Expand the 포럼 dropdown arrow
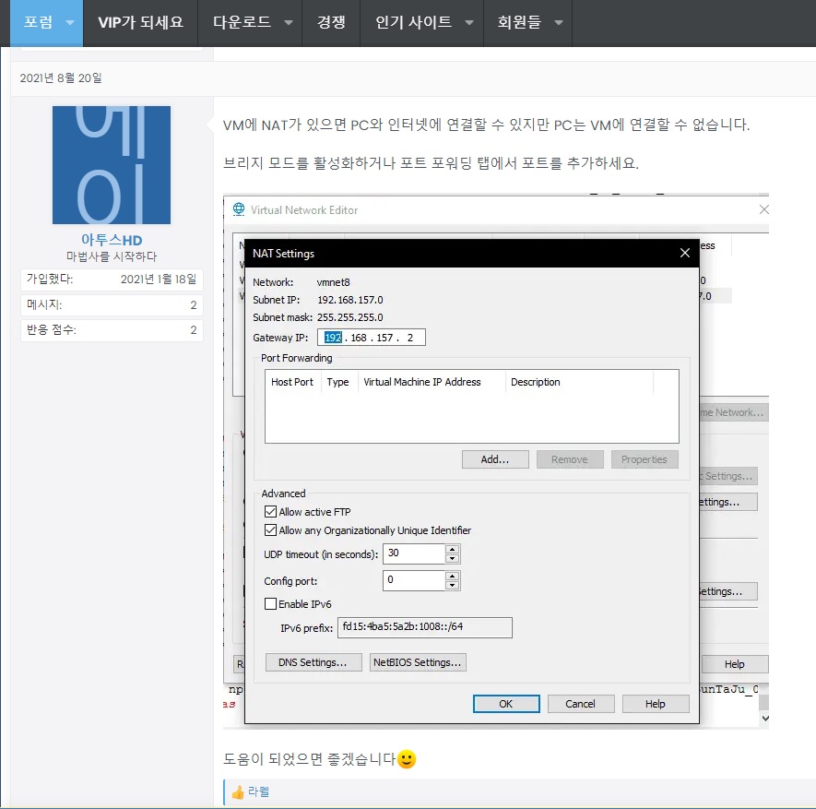 [x=70, y=22]
